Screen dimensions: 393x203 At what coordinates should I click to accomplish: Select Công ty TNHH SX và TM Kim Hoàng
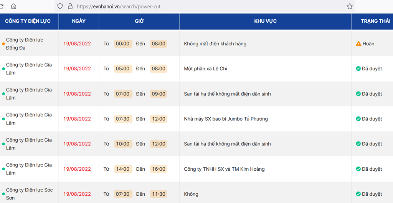coord(224,169)
